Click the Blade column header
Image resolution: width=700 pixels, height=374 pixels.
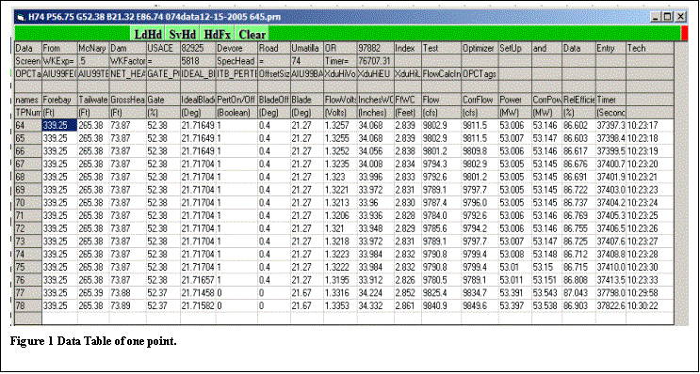point(307,100)
